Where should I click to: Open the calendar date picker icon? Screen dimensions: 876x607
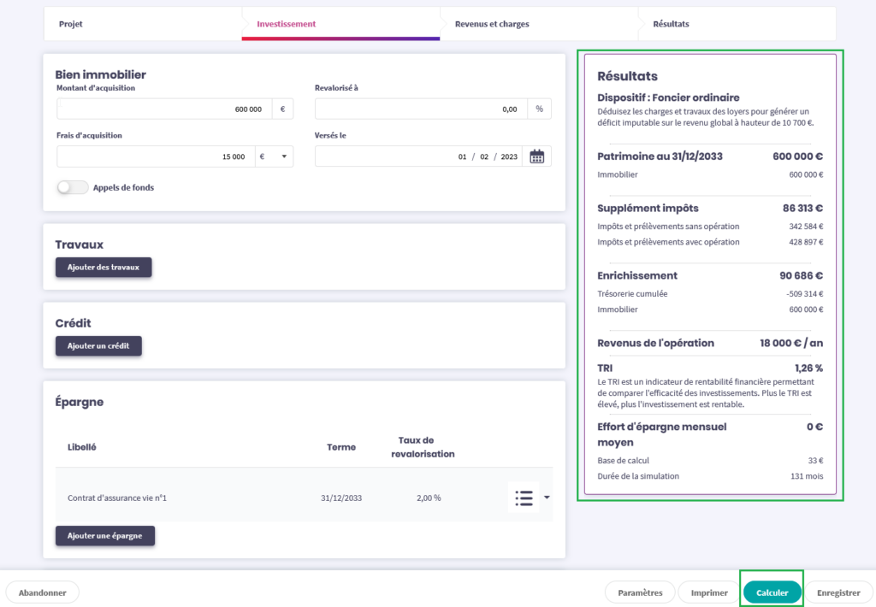click(x=536, y=156)
